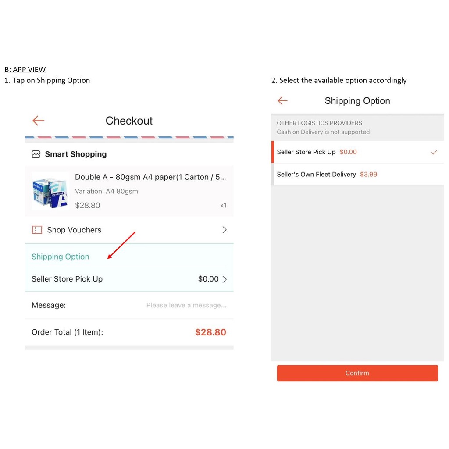Image resolution: width=449 pixels, height=449 pixels.
Task: Select Seller's Own Fleet Delivery option
Action: click(x=317, y=175)
